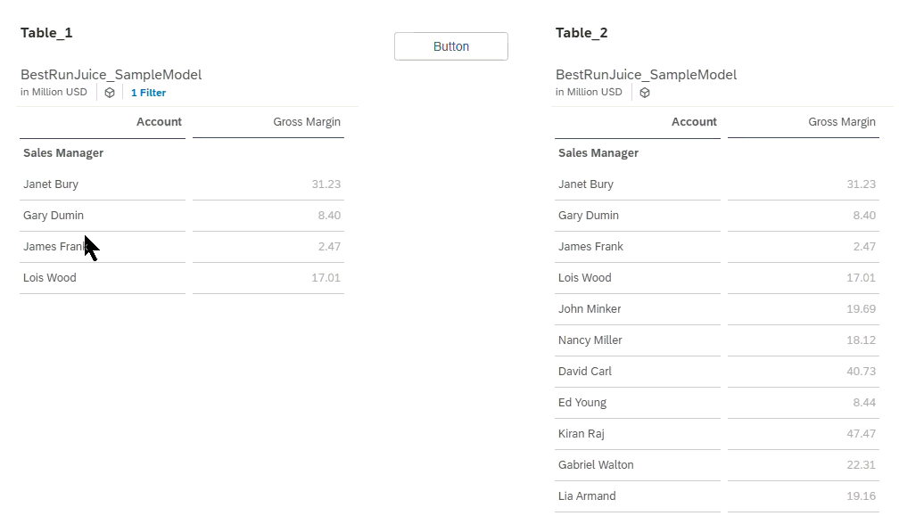This screenshot has height=524, width=899.
Task: Select the Table_1 title
Action: tap(46, 32)
